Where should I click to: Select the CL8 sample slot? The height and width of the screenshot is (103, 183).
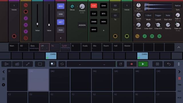(x=94, y=14)
